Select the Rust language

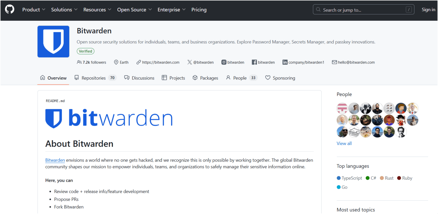click(x=386, y=178)
